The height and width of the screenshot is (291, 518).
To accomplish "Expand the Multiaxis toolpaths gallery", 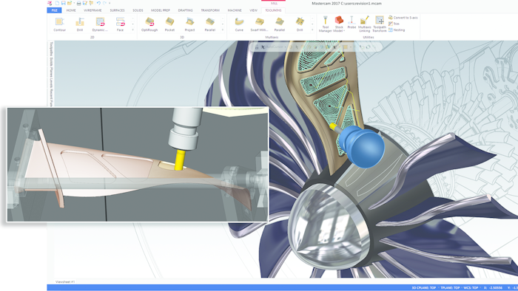I will click(312, 30).
